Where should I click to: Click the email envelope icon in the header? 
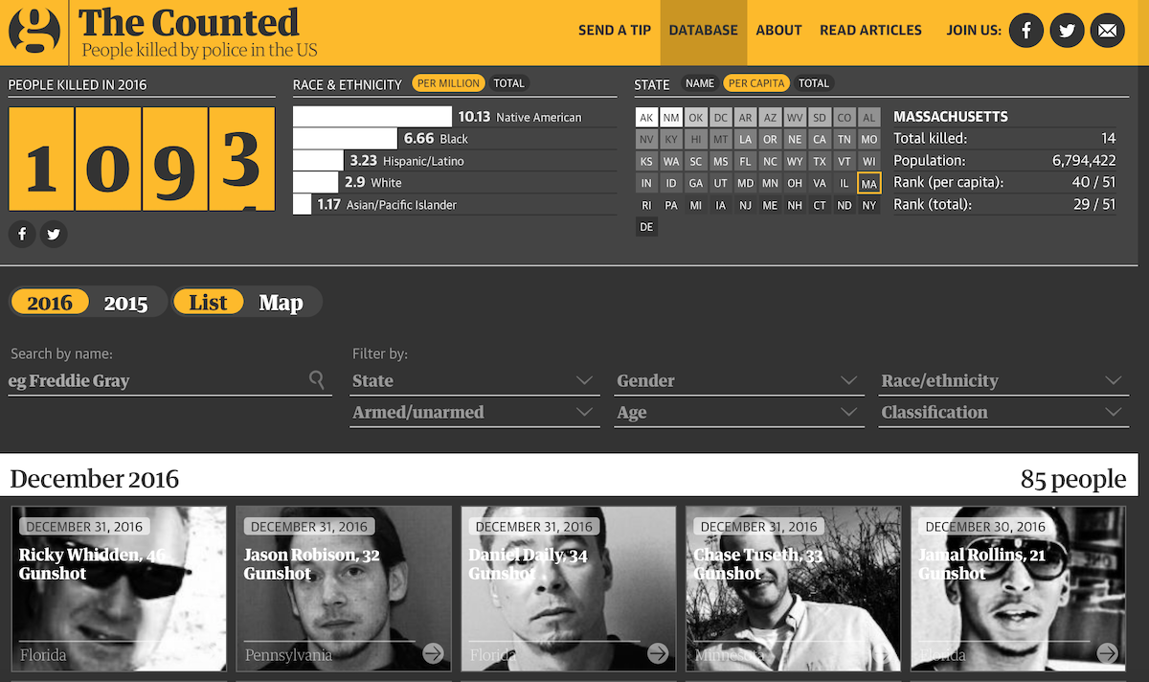(1107, 31)
